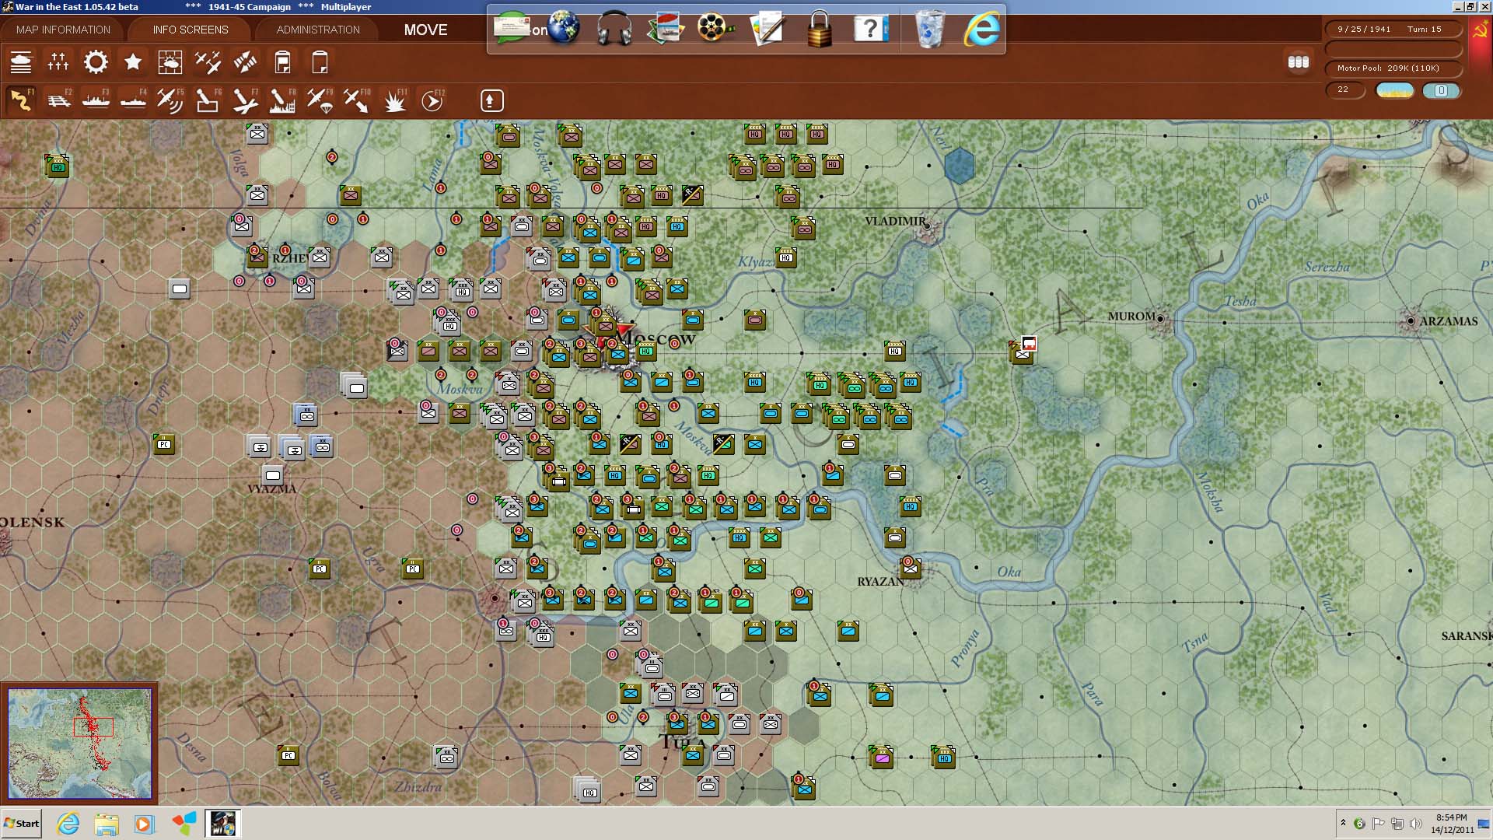Screen dimensions: 1493x840
Task: Click the War in the East taskbar button
Action: point(222,824)
